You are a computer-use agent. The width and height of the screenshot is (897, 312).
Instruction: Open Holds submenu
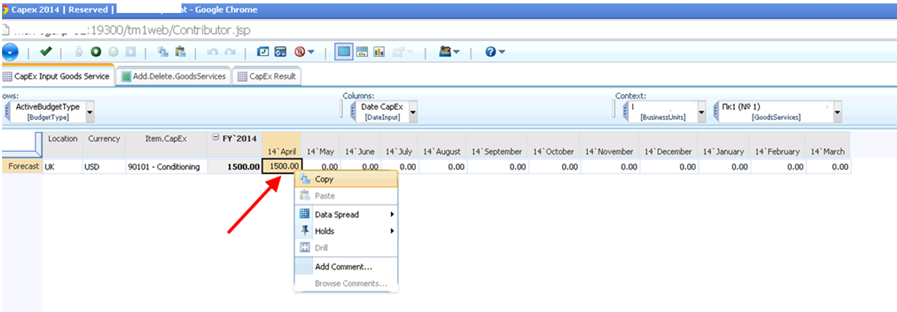[x=346, y=231]
